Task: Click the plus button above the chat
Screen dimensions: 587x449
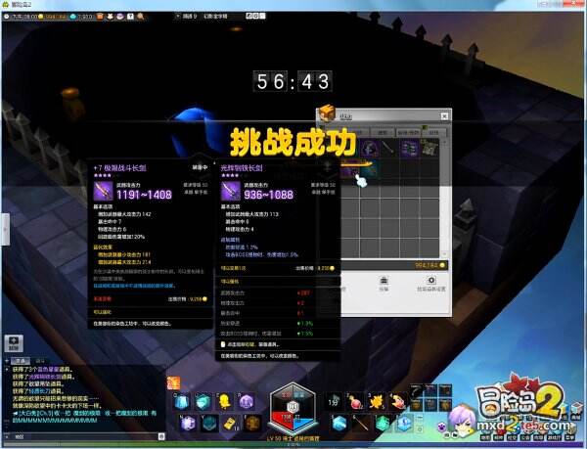Action: click(14, 343)
